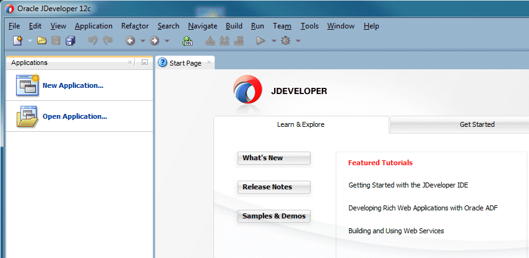Image resolution: width=529 pixels, height=258 pixels.
Task: Open the Application menu
Action: coord(93,27)
